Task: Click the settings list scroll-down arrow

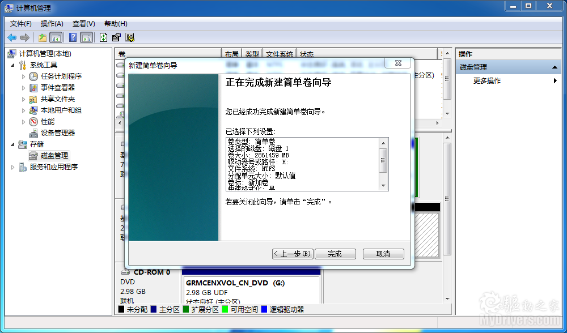Action: coord(384,186)
